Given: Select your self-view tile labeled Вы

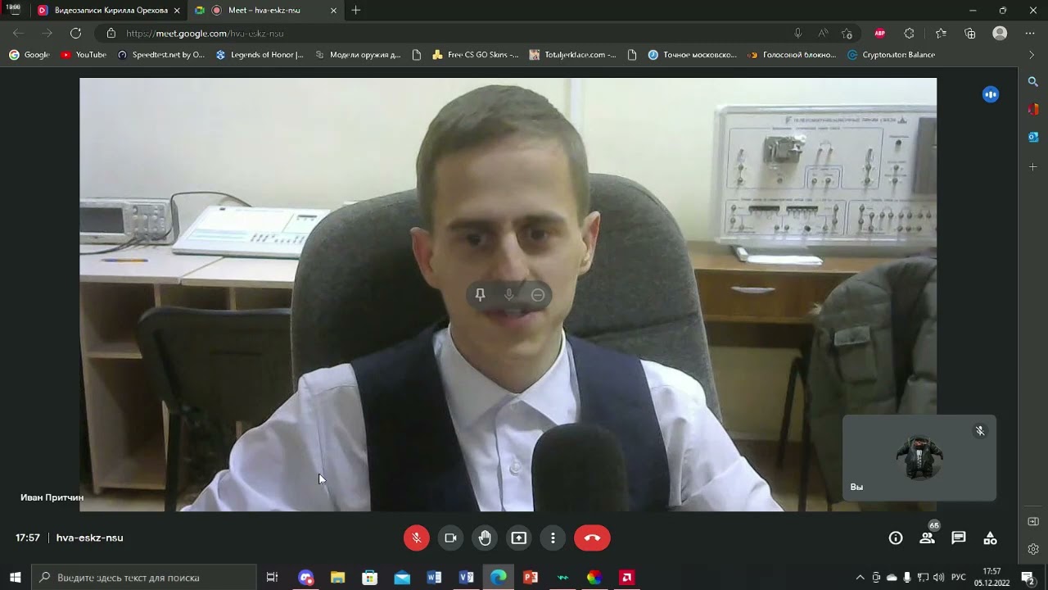Looking at the screenshot, I should [x=919, y=457].
